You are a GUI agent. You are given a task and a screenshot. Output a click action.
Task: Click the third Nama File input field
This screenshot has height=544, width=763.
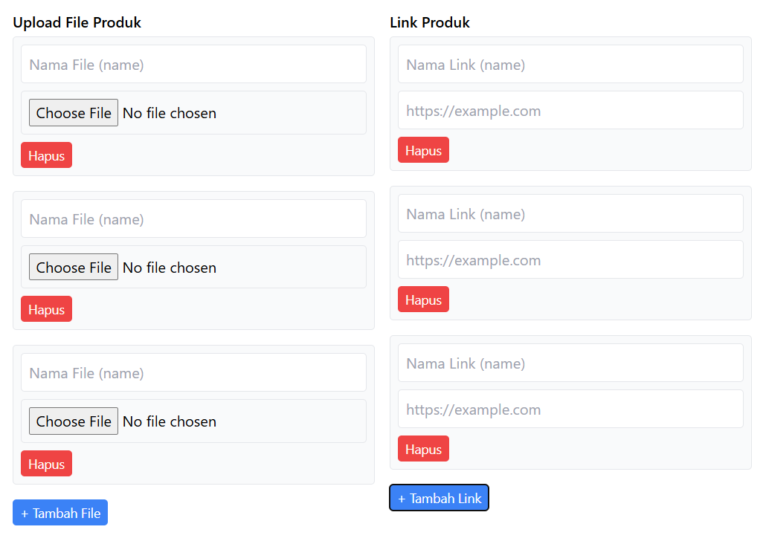(x=193, y=372)
